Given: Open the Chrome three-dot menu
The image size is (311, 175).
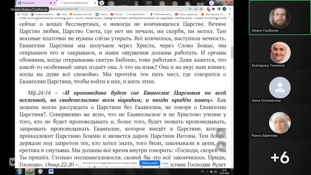Looking at the screenshot, I should [230, 9].
